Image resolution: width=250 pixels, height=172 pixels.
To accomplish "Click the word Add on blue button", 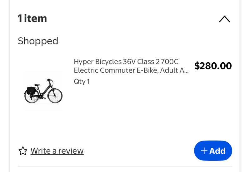I will point(217,151).
